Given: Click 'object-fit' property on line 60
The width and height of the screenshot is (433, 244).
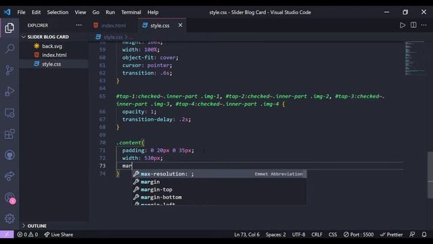Looking at the screenshot, I should tap(138, 58).
